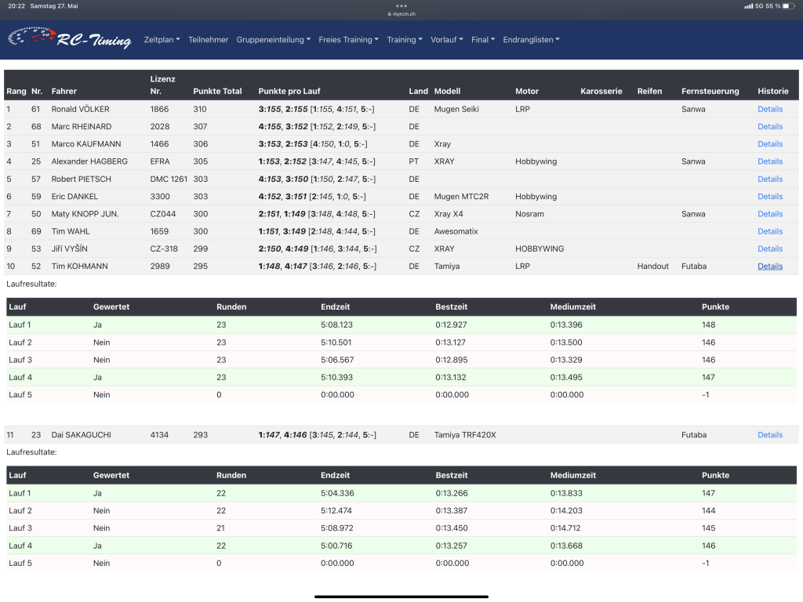Open the Teilnehmer menu item

tap(208, 40)
